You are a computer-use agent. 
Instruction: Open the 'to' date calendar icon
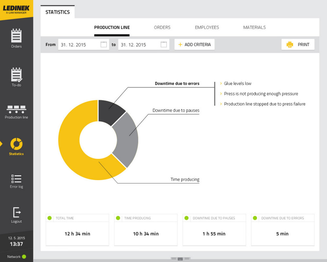coord(164,45)
